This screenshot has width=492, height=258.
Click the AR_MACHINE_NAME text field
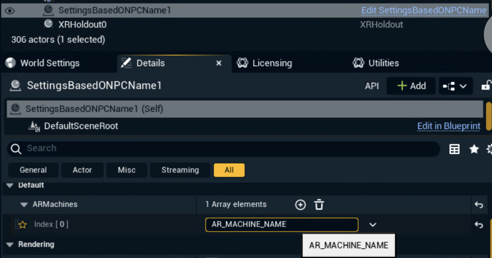pyautogui.click(x=281, y=224)
